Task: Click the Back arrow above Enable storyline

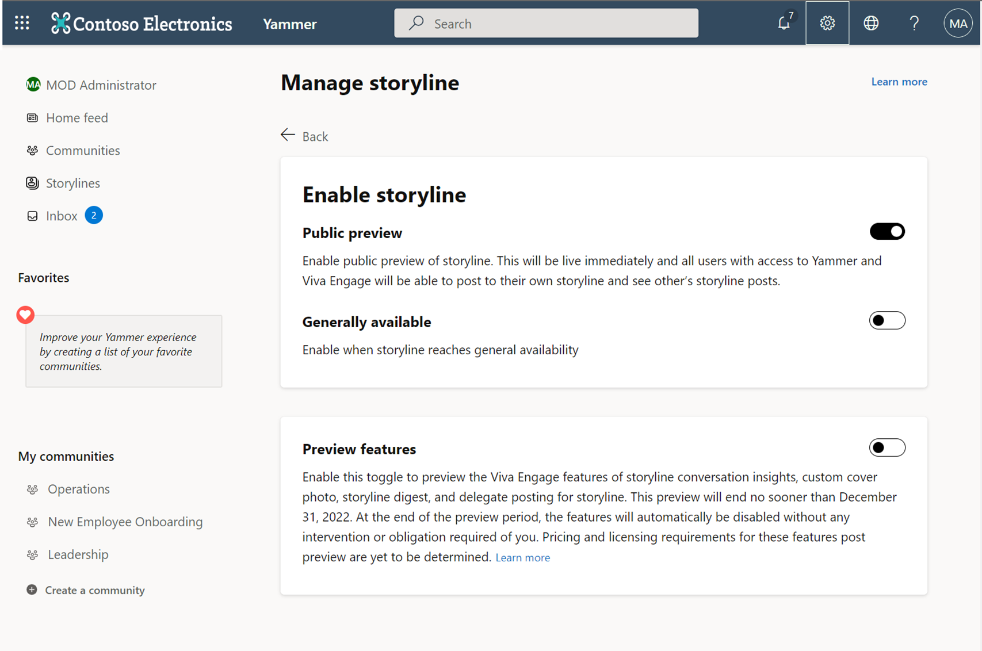Action: (x=288, y=135)
